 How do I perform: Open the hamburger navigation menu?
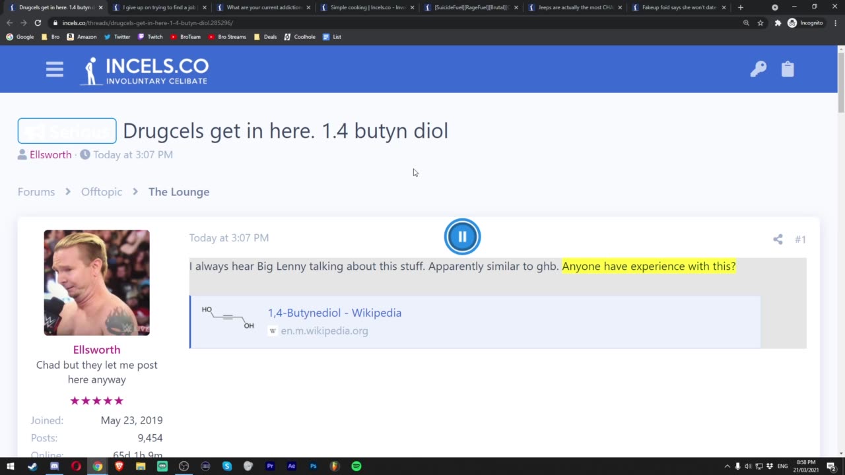click(55, 69)
